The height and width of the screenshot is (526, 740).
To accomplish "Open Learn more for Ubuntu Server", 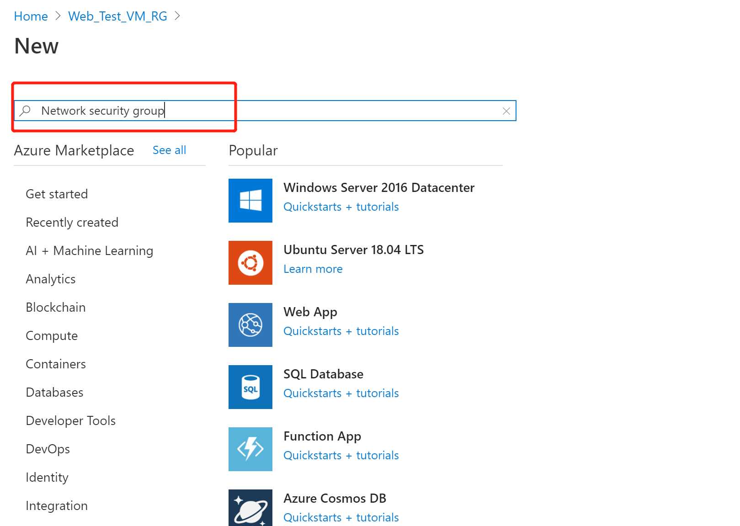I will tap(313, 269).
